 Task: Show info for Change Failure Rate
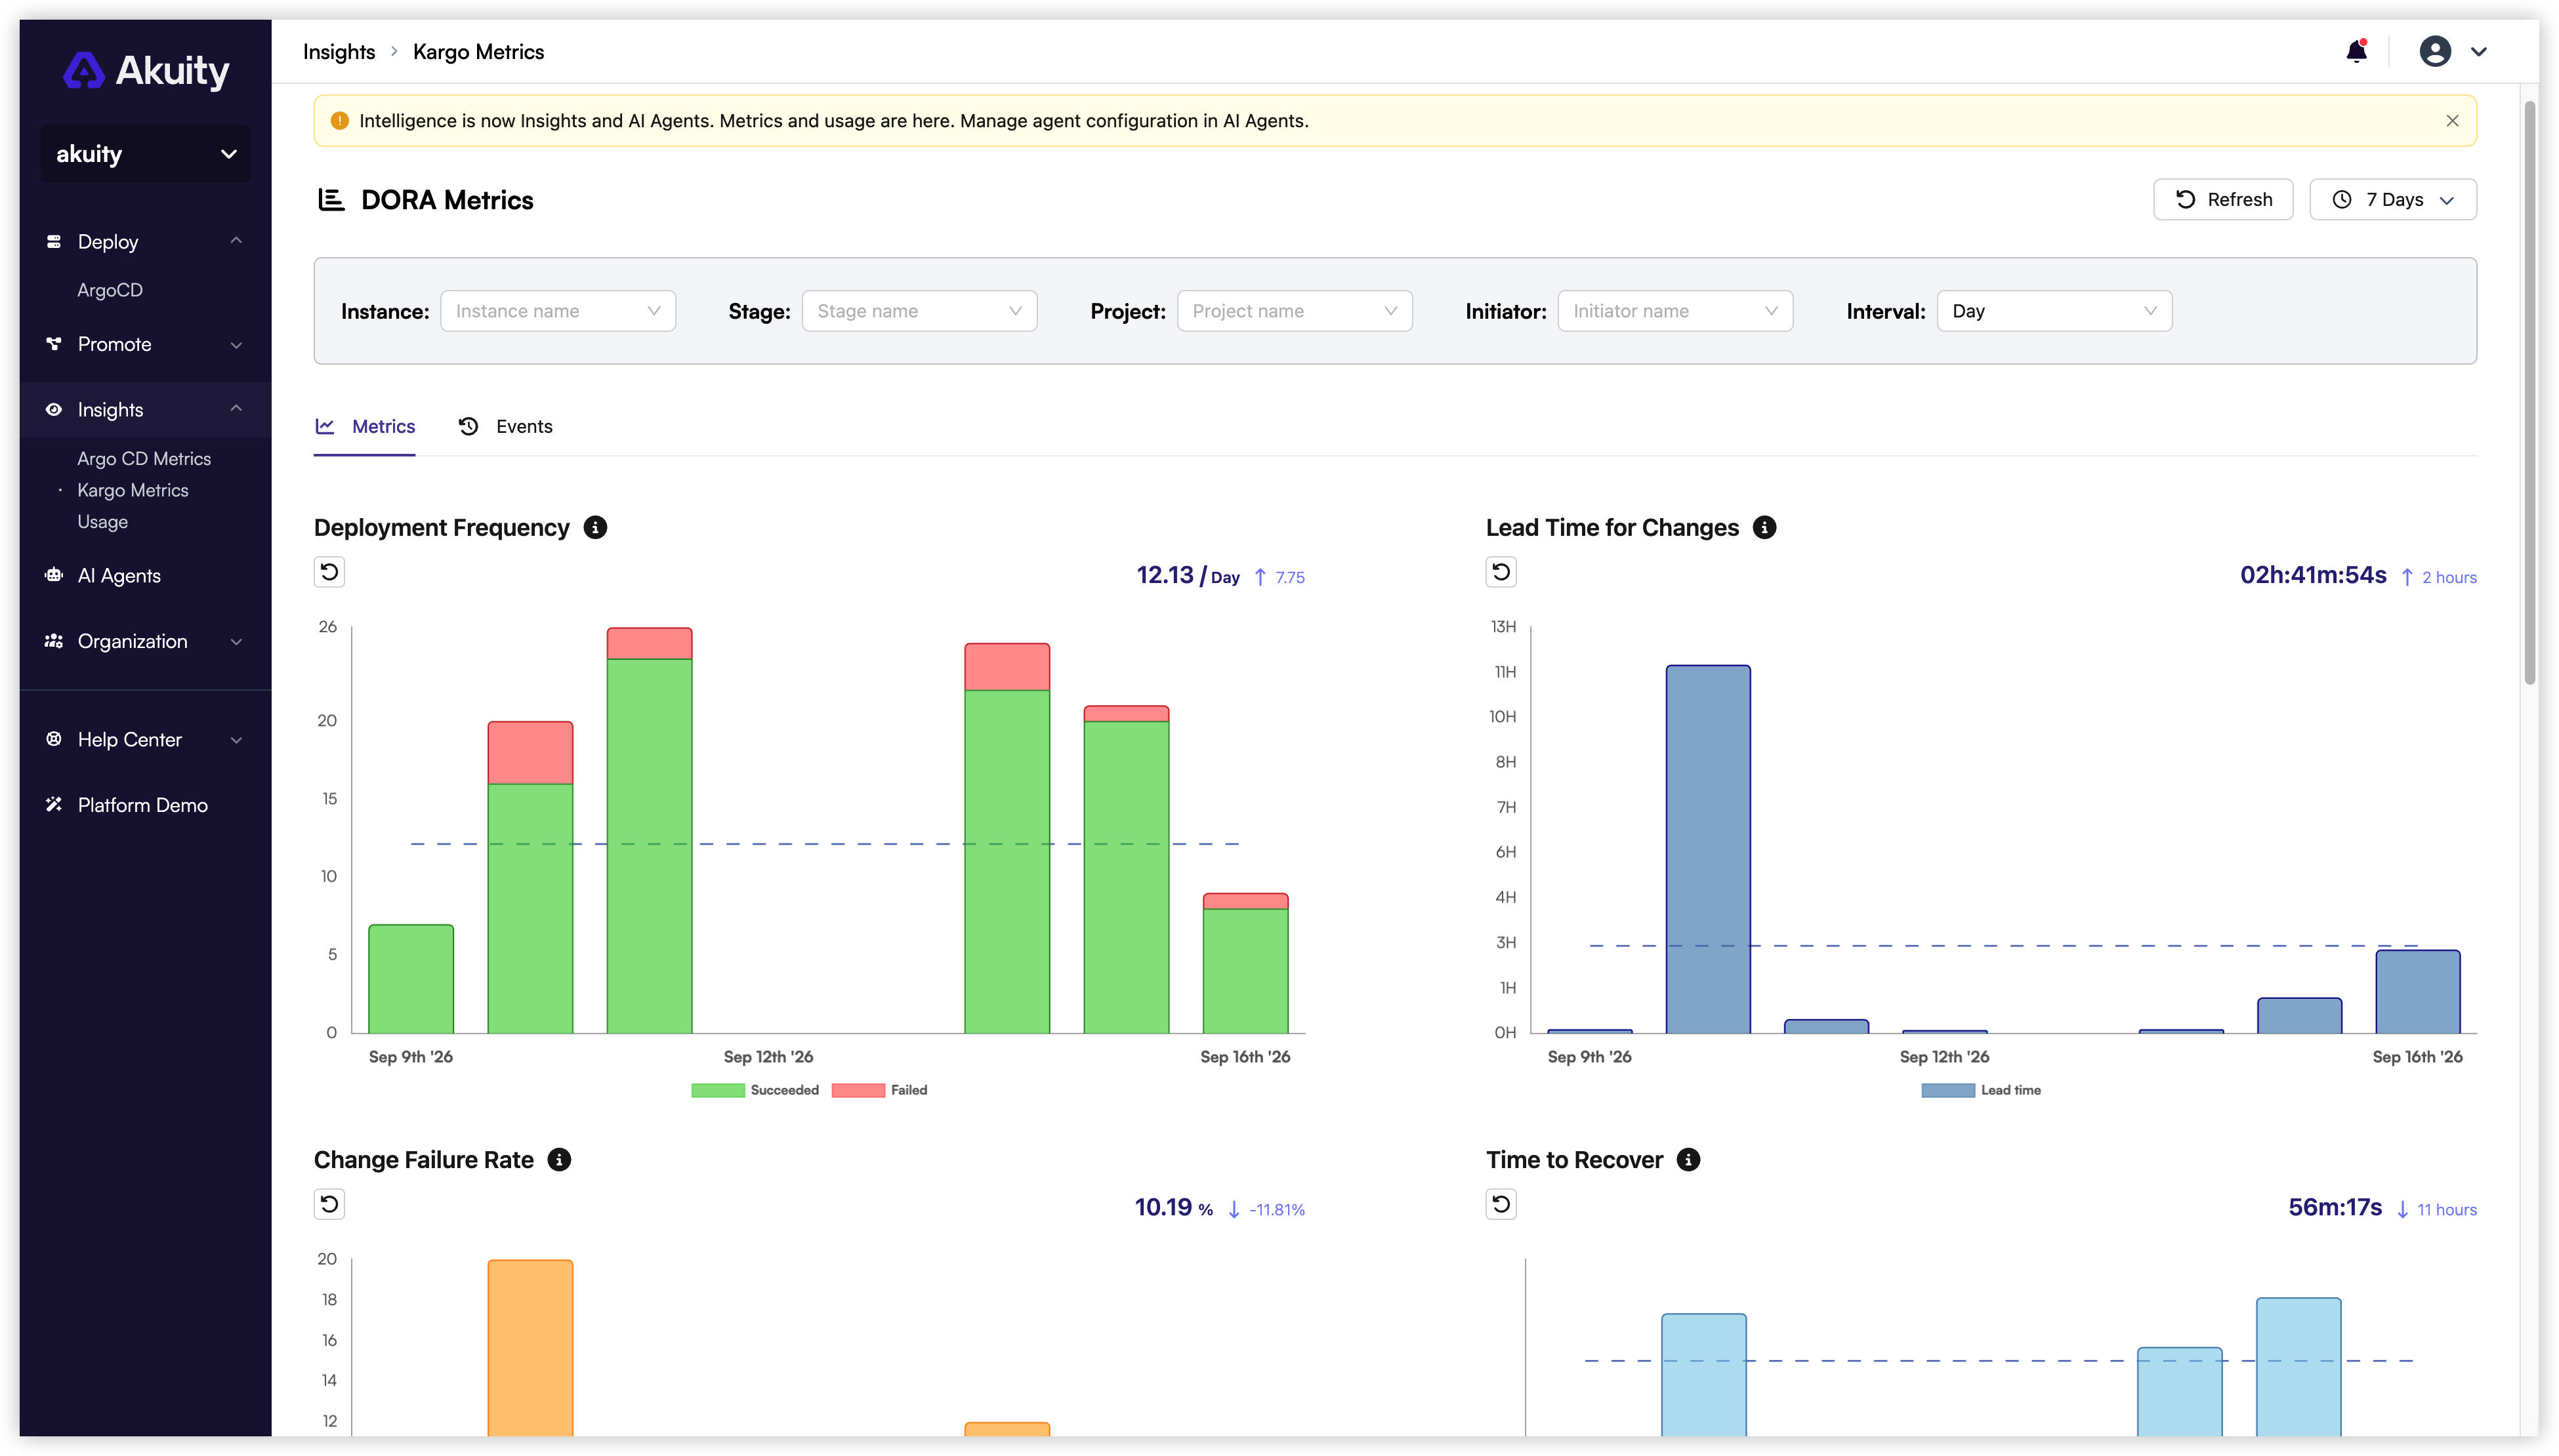[559, 1160]
